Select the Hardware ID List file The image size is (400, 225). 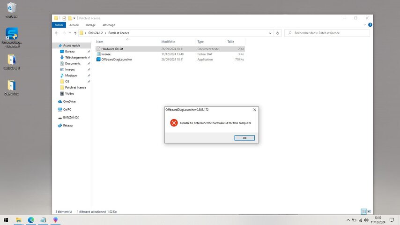170,49
